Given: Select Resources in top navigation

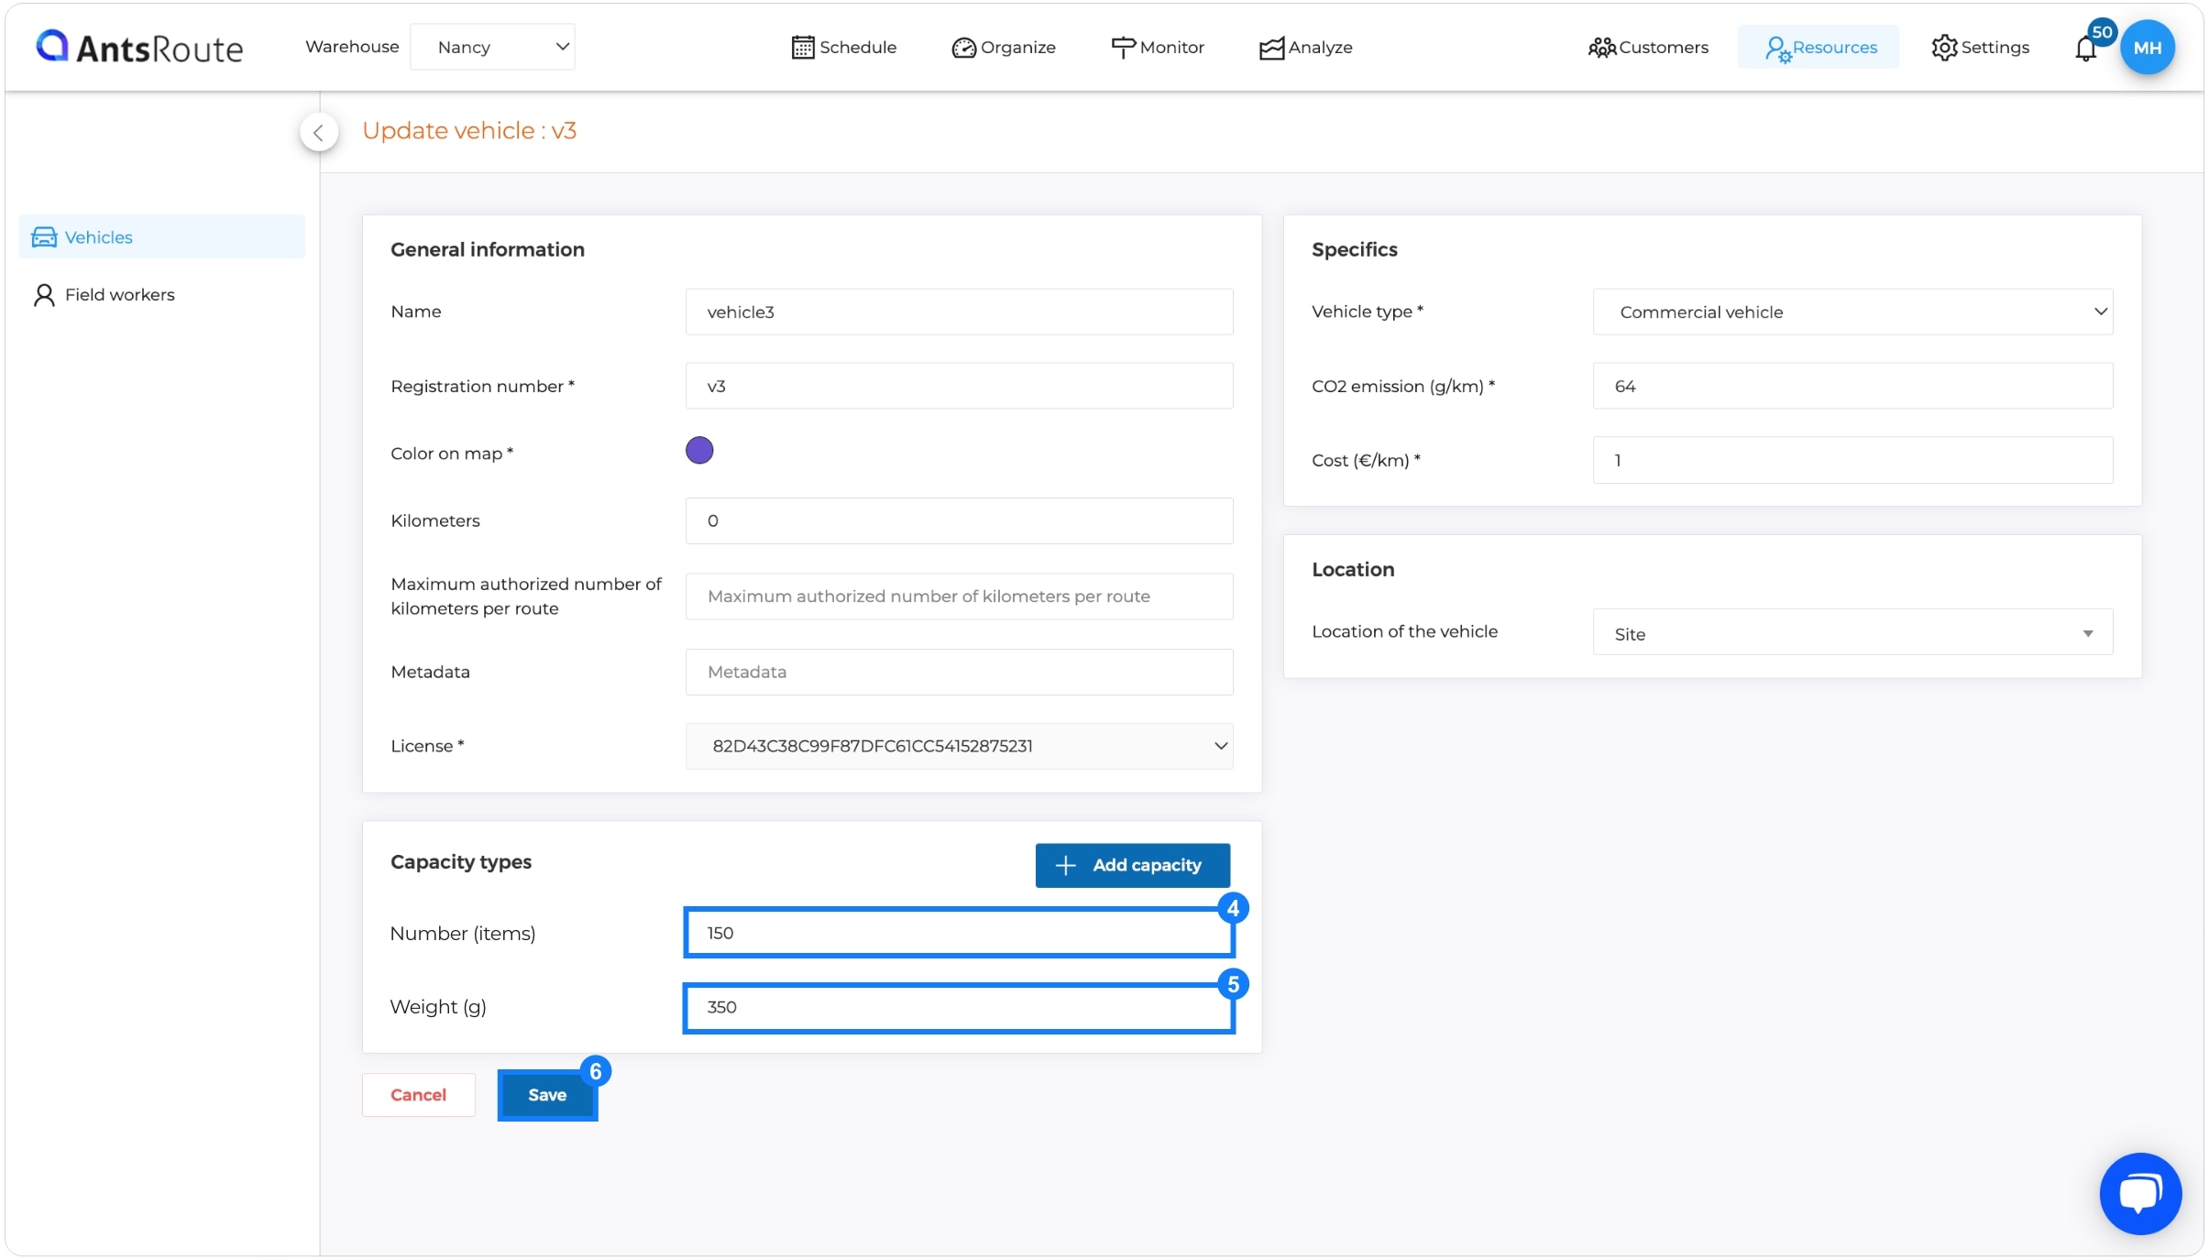Looking at the screenshot, I should (x=1819, y=48).
